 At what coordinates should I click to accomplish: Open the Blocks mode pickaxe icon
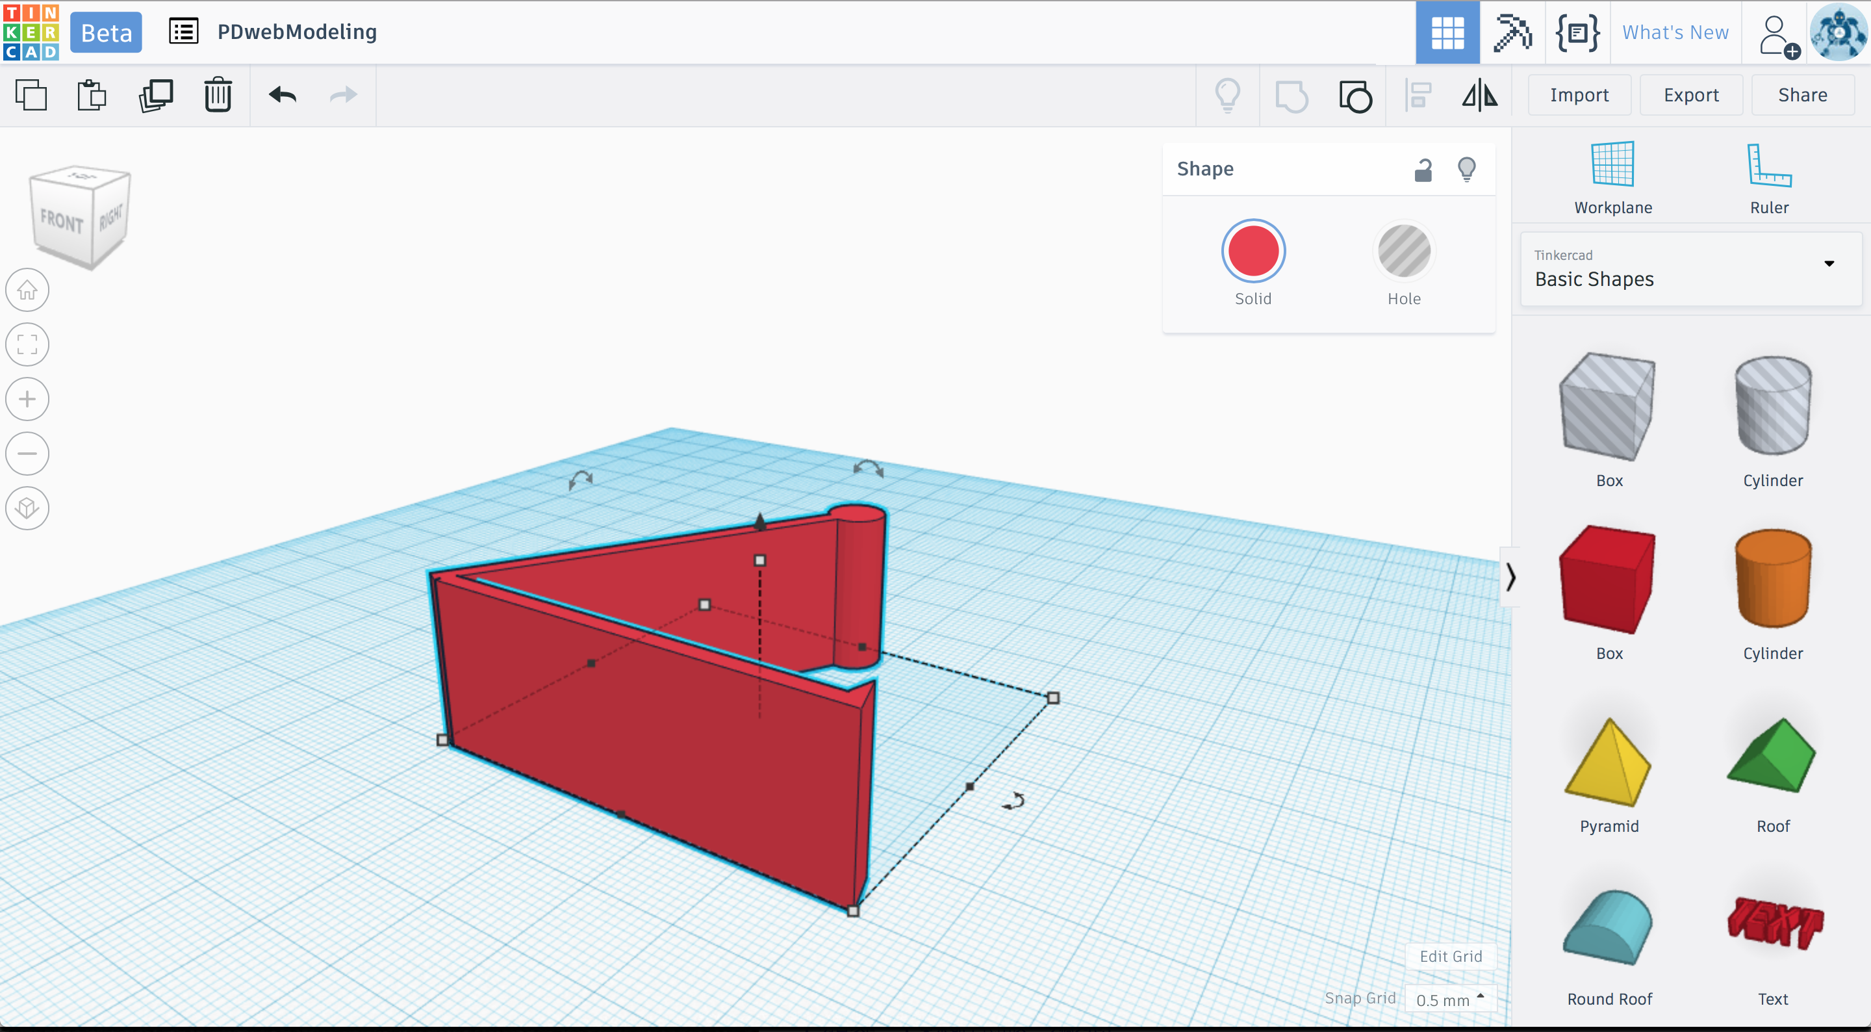(1512, 32)
